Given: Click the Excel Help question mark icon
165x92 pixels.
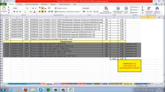Looking at the screenshot, I should point(156,4).
